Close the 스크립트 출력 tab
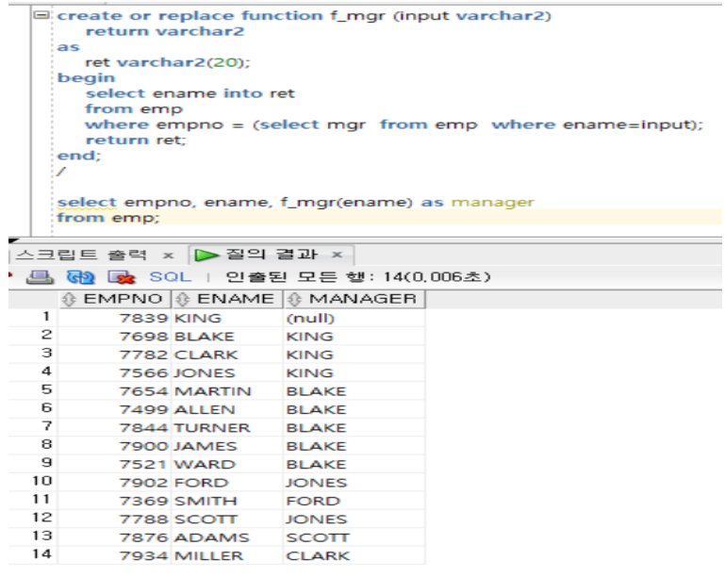The width and height of the screenshot is (725, 578). [169, 256]
